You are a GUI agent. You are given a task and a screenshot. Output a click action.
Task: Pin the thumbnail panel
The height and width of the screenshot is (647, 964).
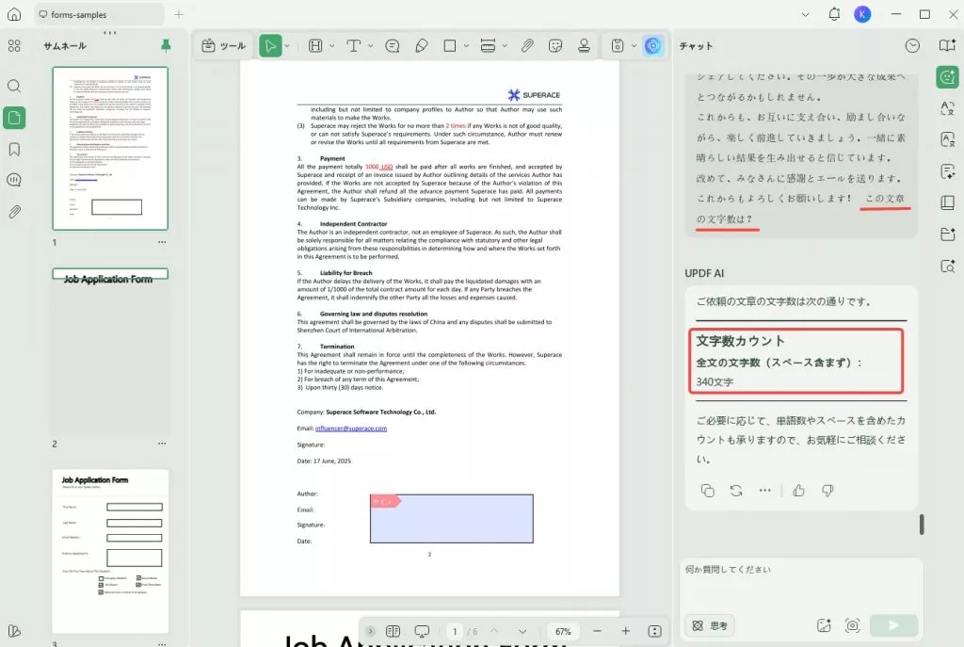tap(166, 45)
